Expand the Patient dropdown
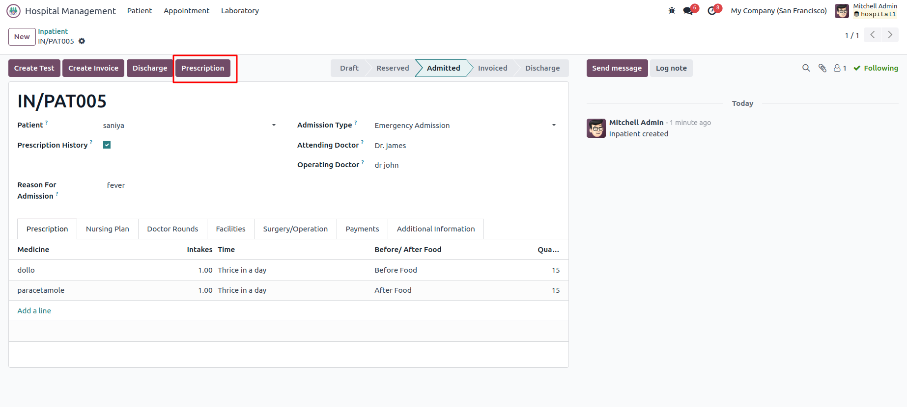The image size is (907, 407). [274, 126]
